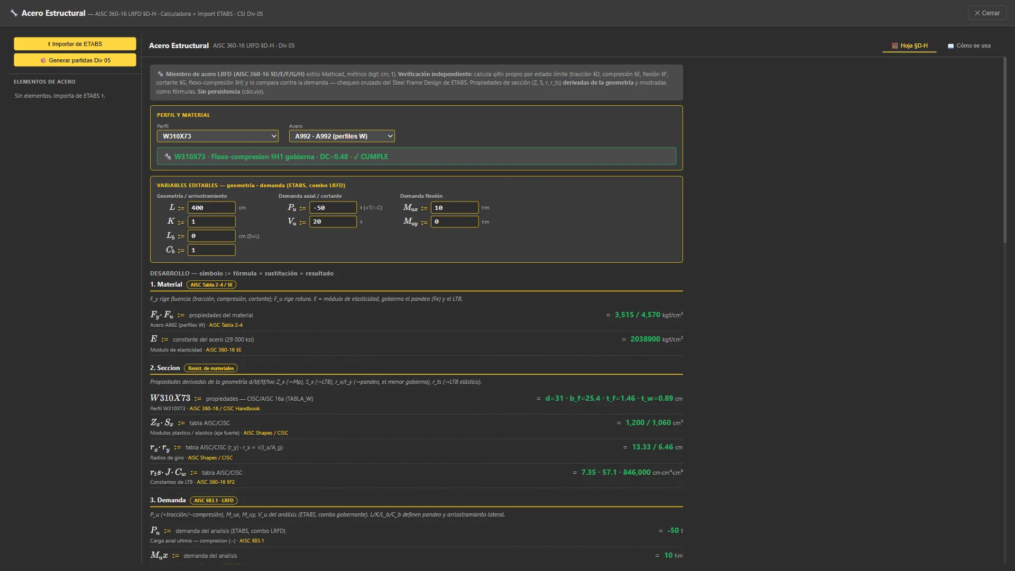Click the Vu shear demand field
The width and height of the screenshot is (1015, 571).
333,222
